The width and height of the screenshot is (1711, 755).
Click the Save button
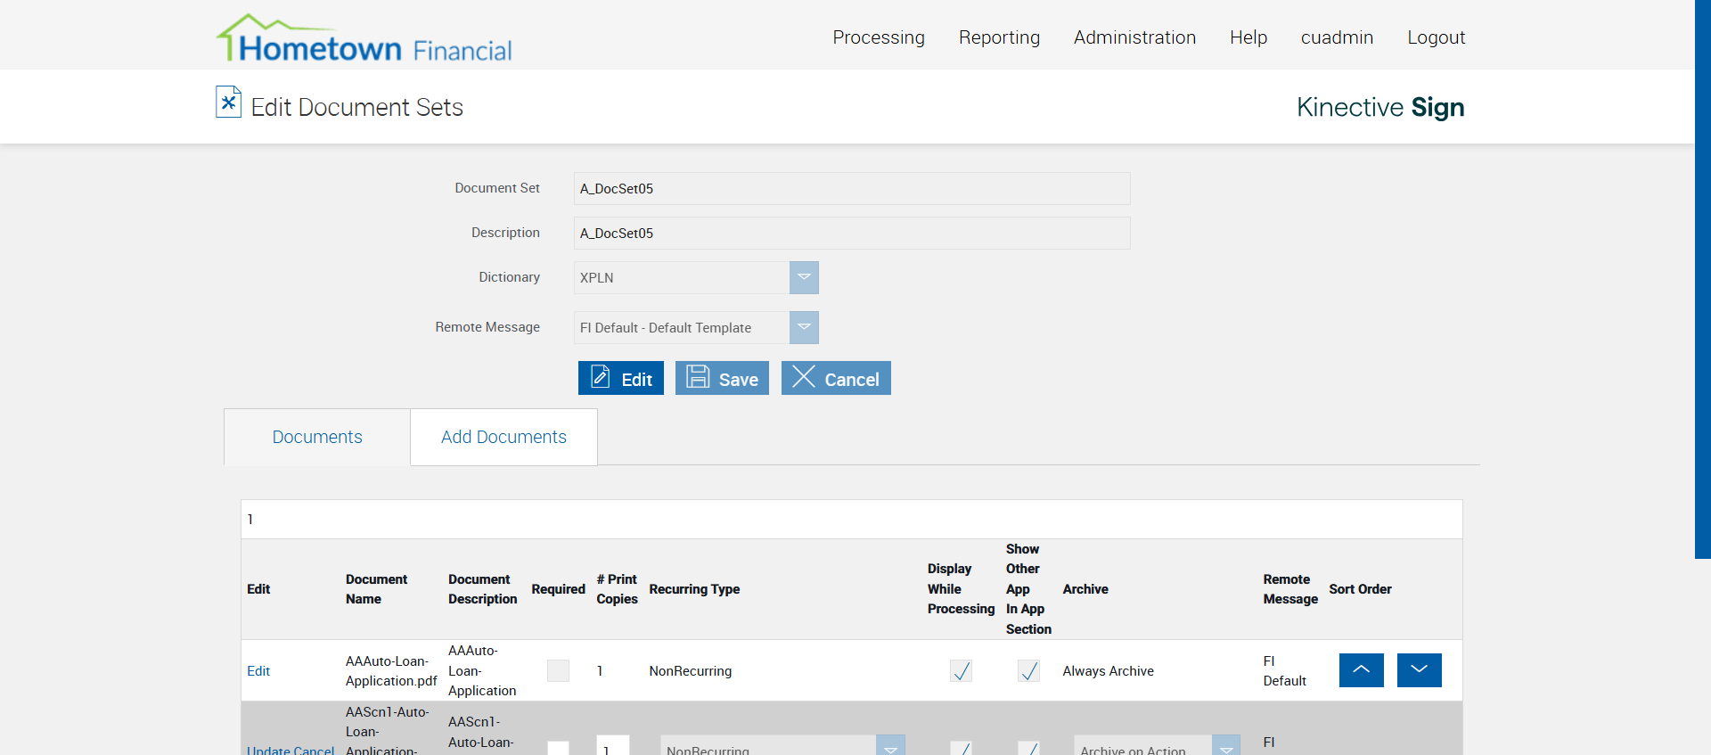click(x=722, y=378)
